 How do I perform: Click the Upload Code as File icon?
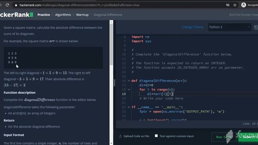[x=120, y=136]
